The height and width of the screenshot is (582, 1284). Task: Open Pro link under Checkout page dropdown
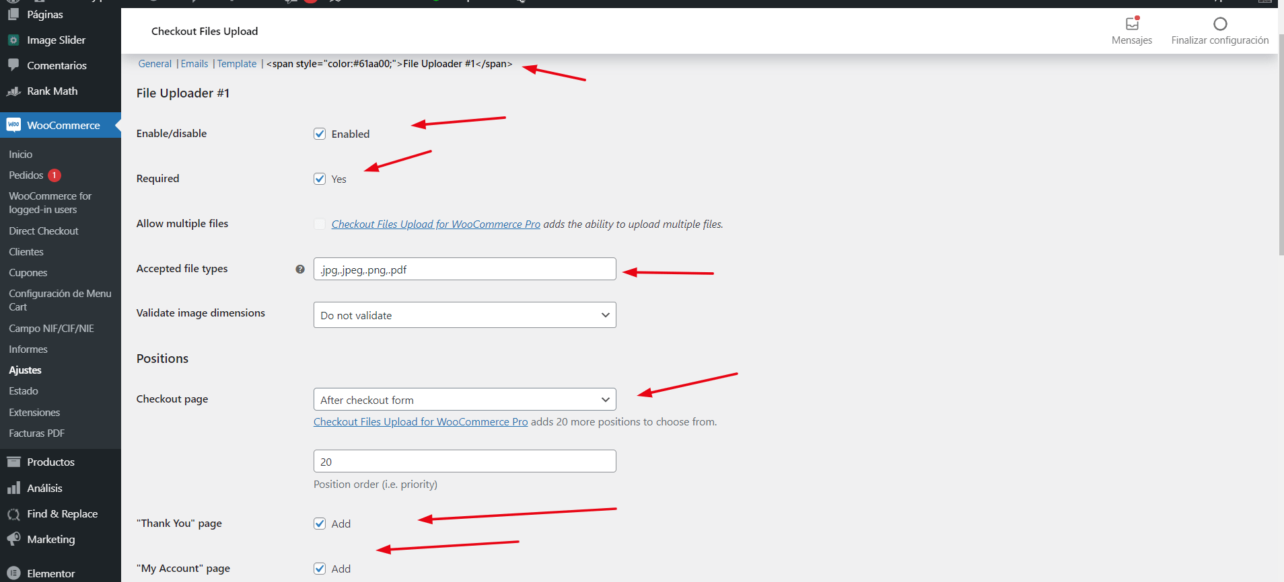(421, 421)
